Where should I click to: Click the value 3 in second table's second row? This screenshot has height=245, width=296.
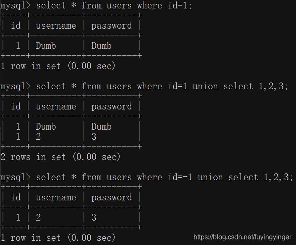94,137
